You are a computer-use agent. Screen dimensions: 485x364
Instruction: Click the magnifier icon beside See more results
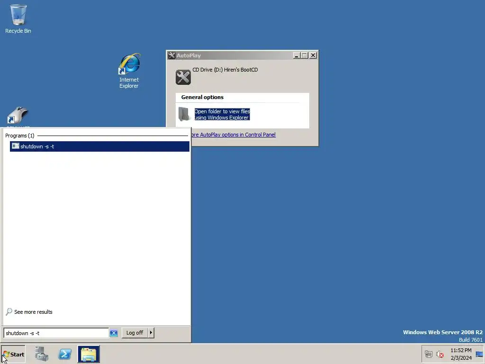(x=9, y=311)
